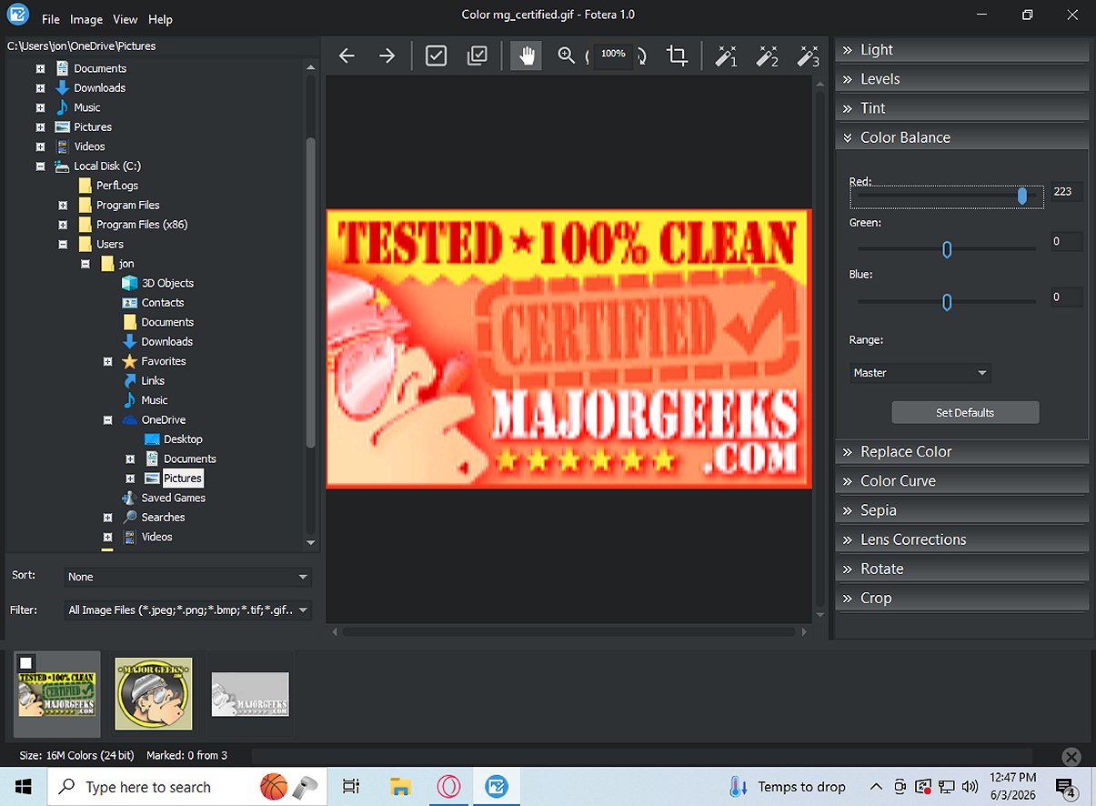Open the Image menu
The width and height of the screenshot is (1096, 806).
pos(86,19)
